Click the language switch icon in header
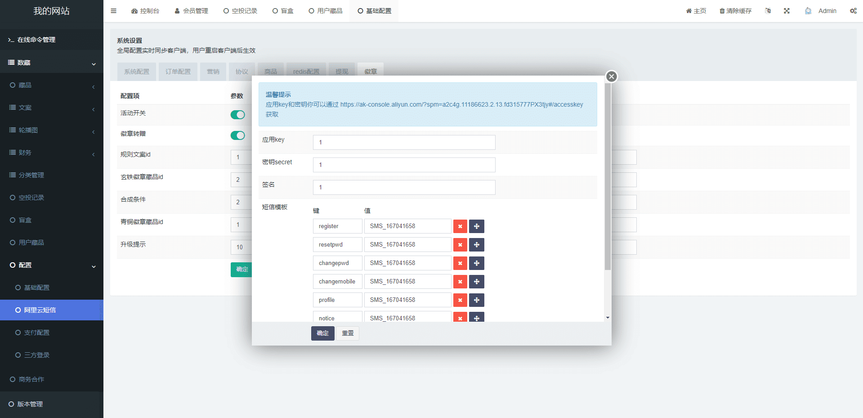Image resolution: width=863 pixels, height=418 pixels. [x=768, y=11]
